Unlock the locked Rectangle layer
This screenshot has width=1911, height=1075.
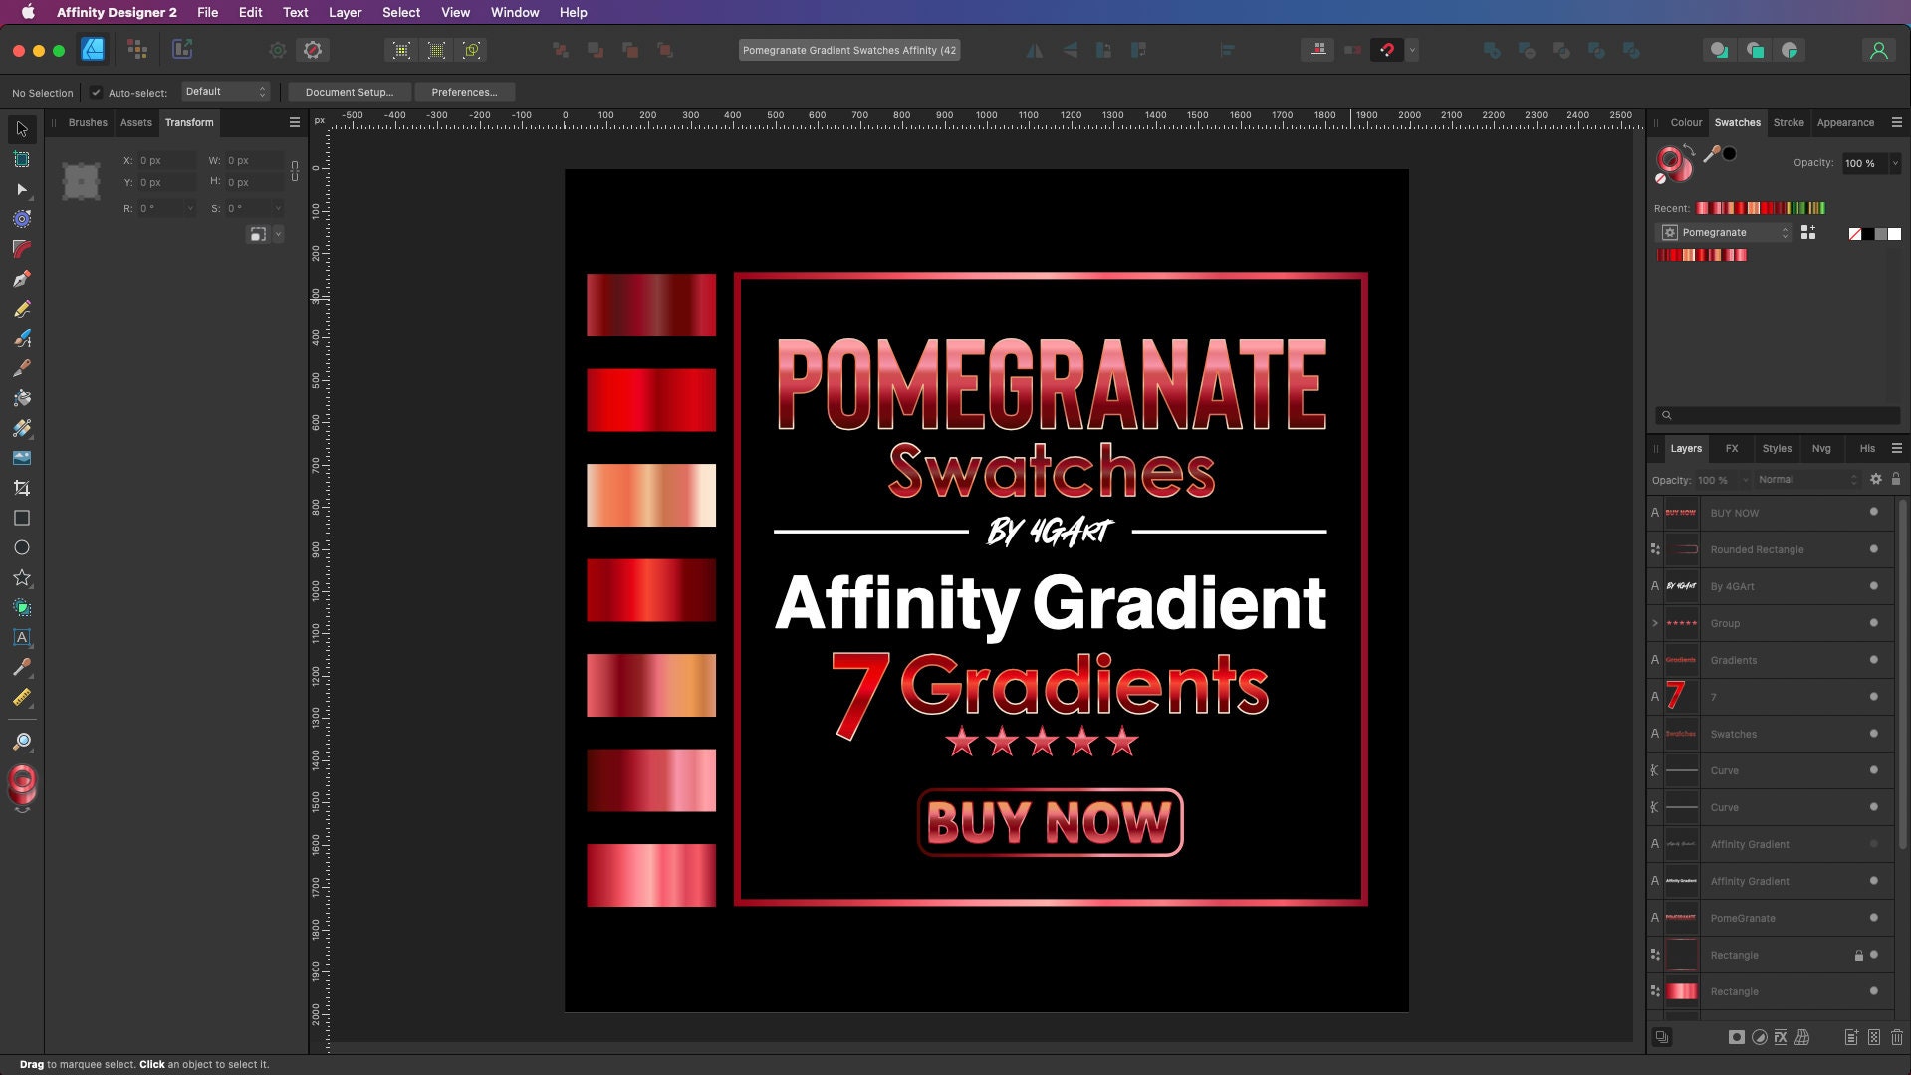pos(1857,955)
